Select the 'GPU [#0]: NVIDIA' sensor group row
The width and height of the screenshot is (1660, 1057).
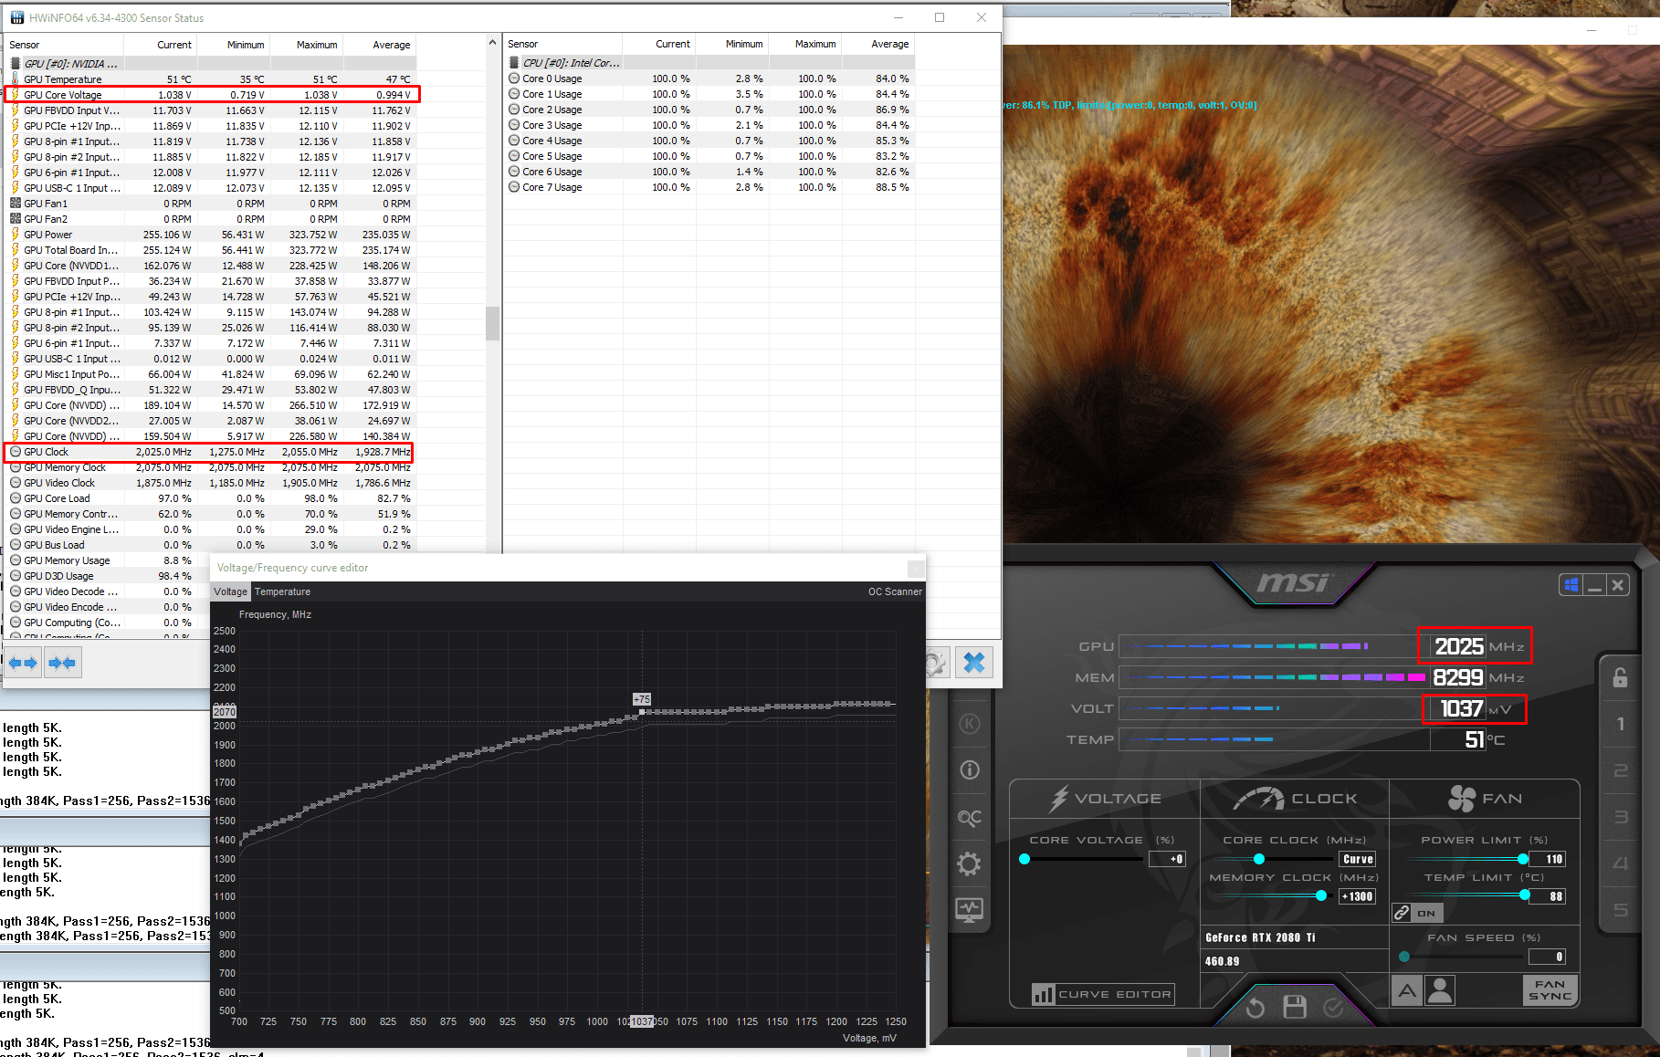pyautogui.click(x=210, y=64)
